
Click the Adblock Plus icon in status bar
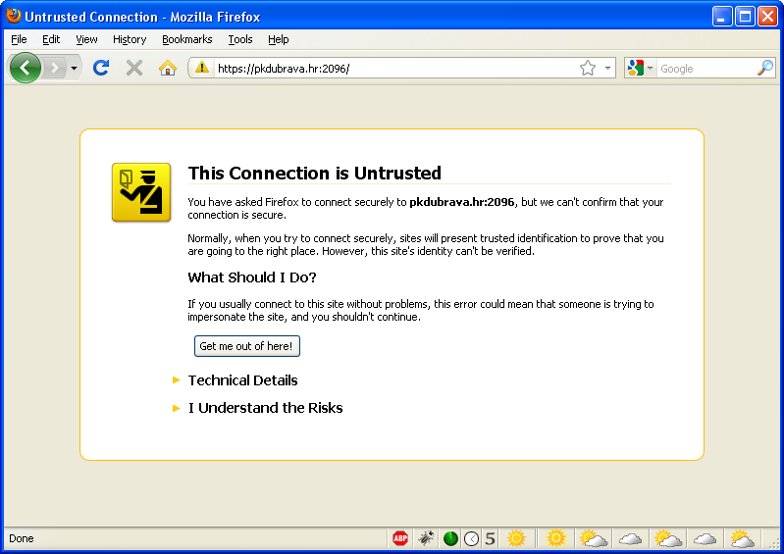coord(400,538)
